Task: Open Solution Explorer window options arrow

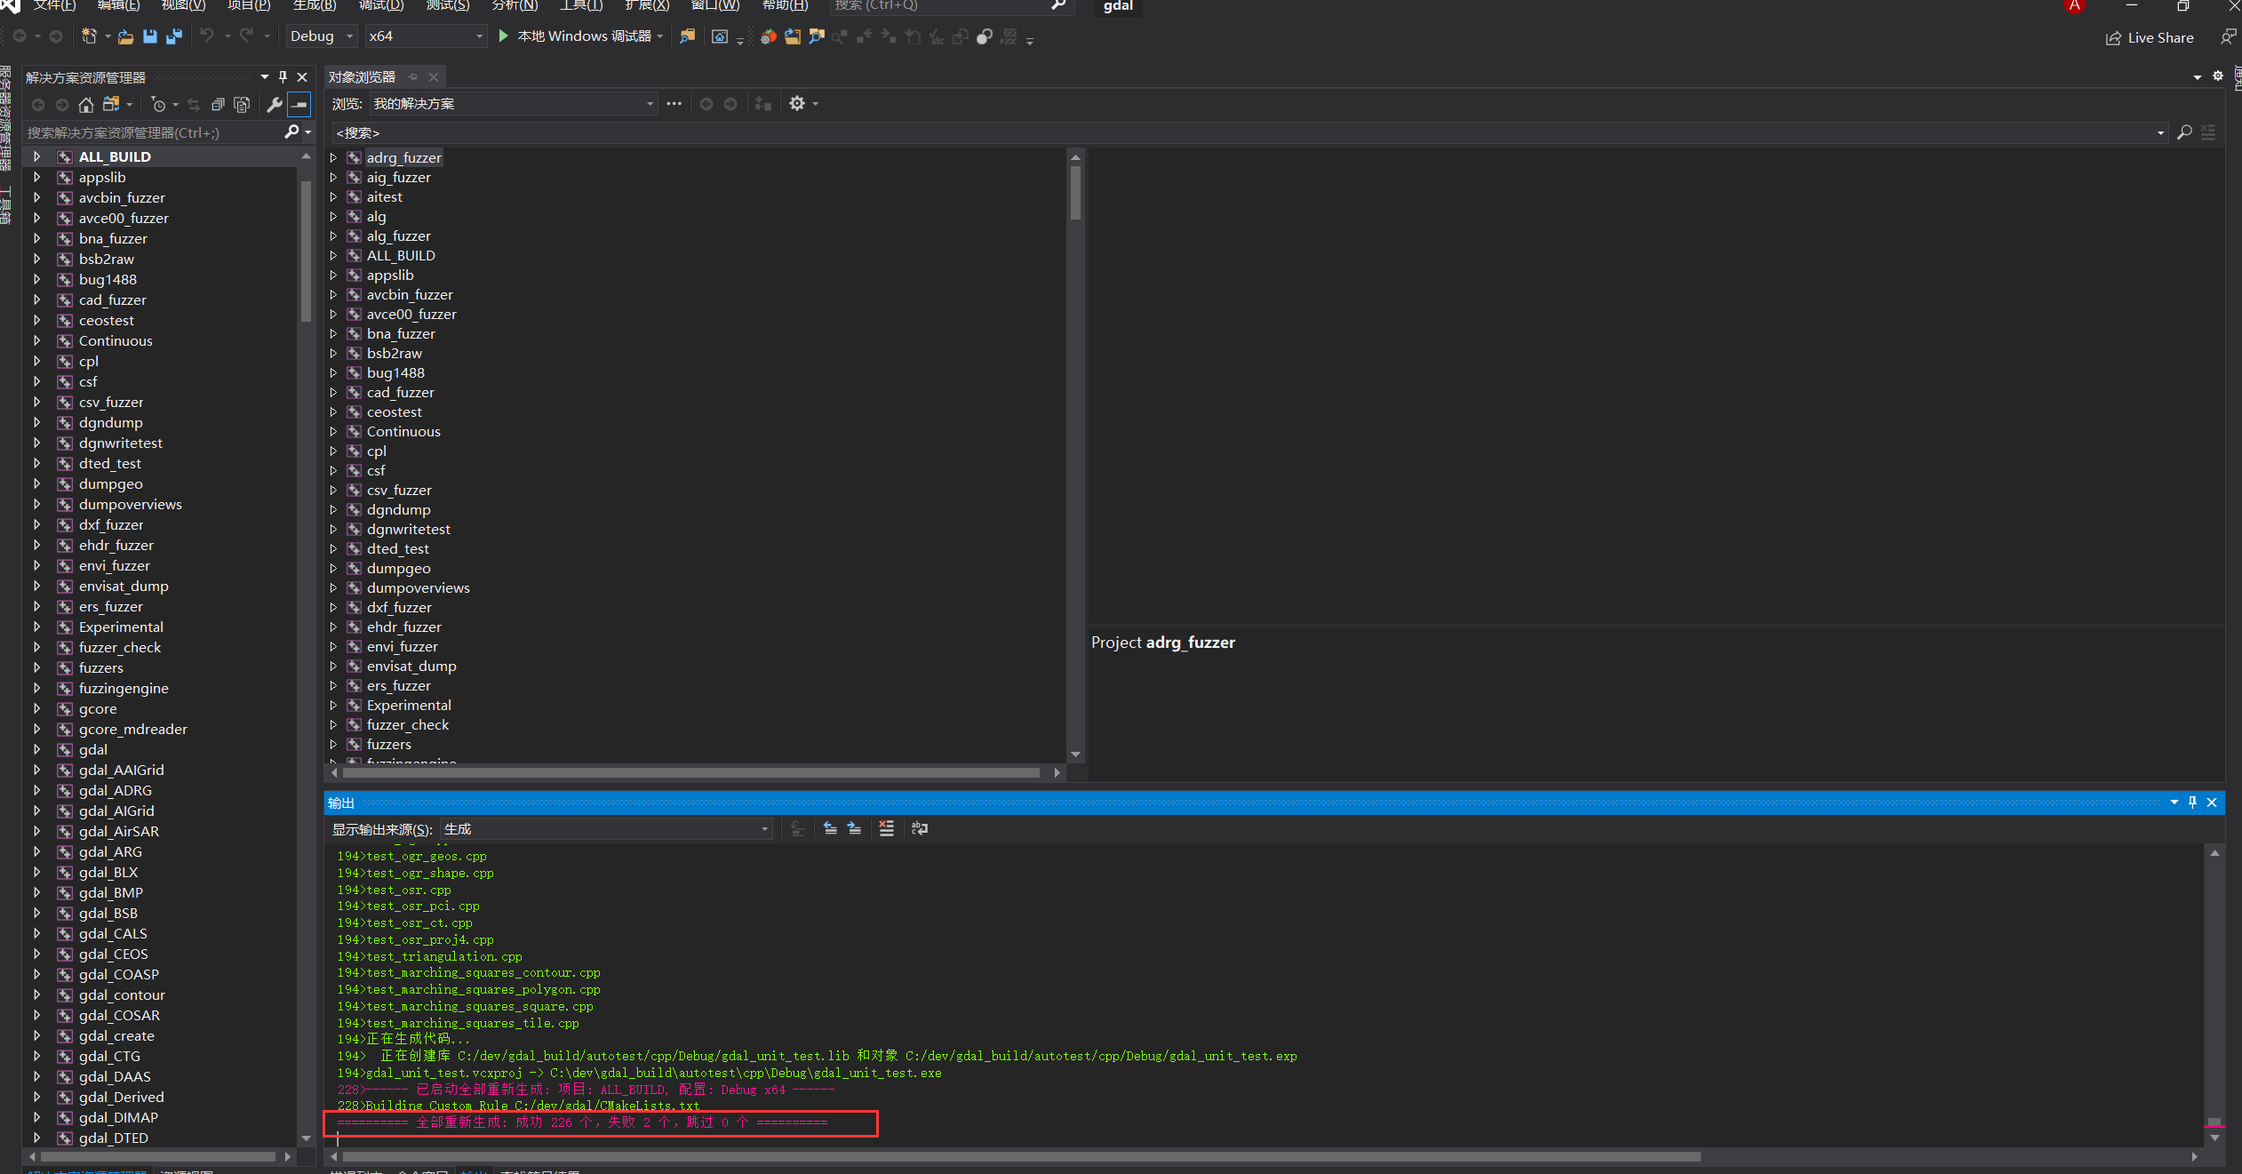Action: click(x=264, y=77)
